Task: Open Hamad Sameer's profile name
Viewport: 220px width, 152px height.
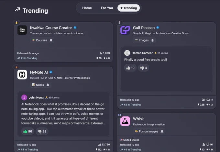Action: point(142,53)
